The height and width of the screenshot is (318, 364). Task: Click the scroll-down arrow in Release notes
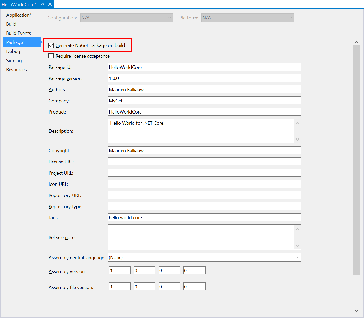(297, 246)
